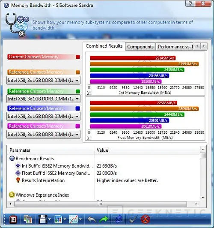
Task: Click the diamond icon beside Int Buff'd iSSE2
Action: point(18,165)
